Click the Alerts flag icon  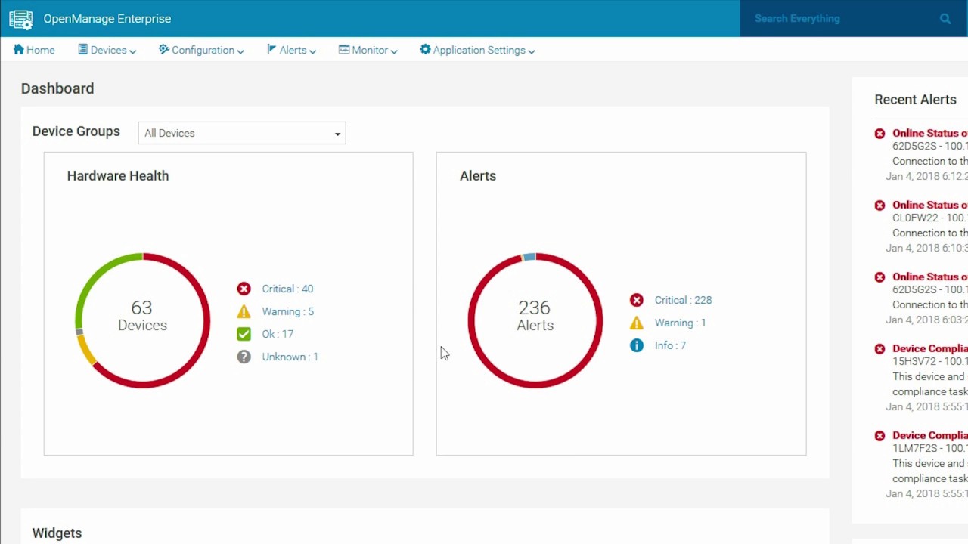click(x=271, y=50)
